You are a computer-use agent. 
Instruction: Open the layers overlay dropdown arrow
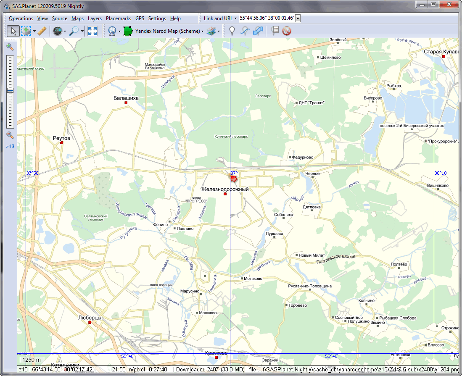click(x=219, y=32)
